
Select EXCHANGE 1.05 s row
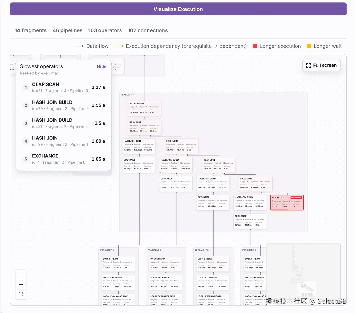[64, 159]
